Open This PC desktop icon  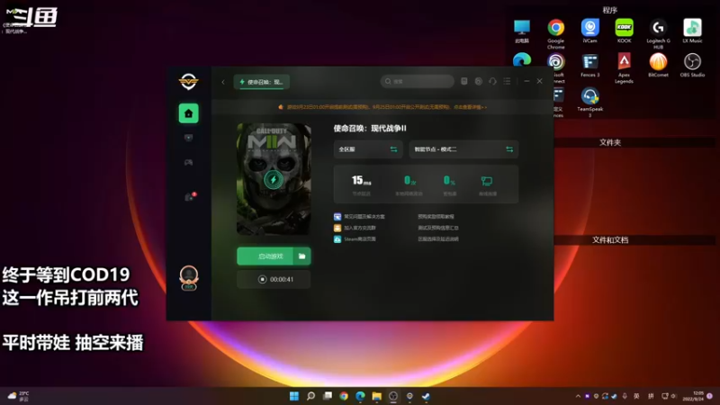(x=522, y=31)
